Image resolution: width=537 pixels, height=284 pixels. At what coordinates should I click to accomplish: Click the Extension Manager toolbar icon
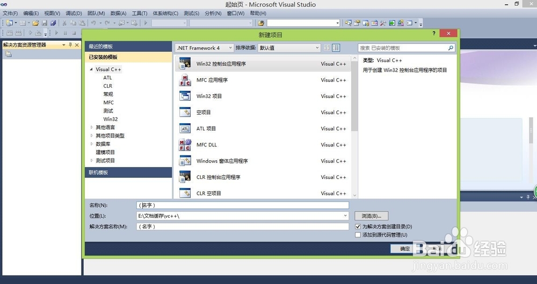(401, 23)
